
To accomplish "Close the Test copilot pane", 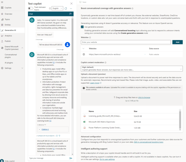I will [x=71, y=4].
